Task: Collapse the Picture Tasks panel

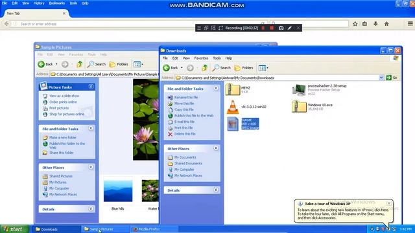Action: [91, 86]
